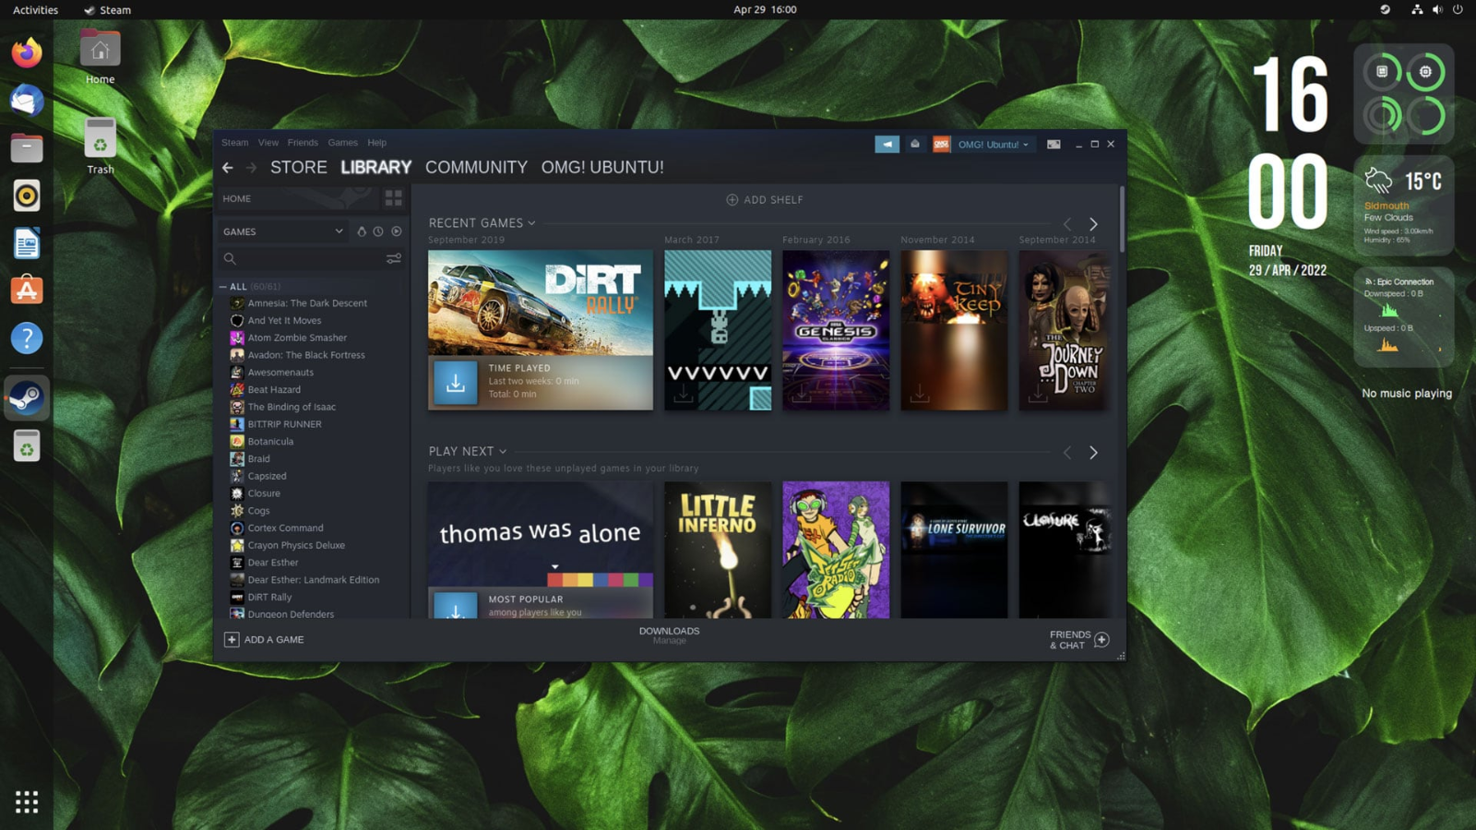This screenshot has height=830, width=1476.
Task: Open Ubuntu Software from the dock
Action: (27, 290)
